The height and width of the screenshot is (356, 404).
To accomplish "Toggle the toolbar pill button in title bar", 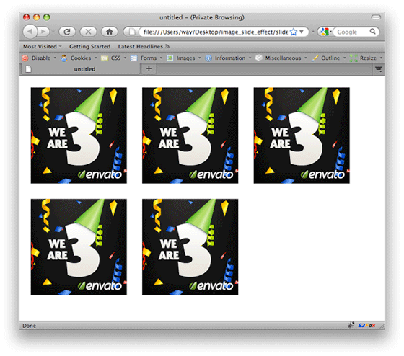I will [376, 17].
